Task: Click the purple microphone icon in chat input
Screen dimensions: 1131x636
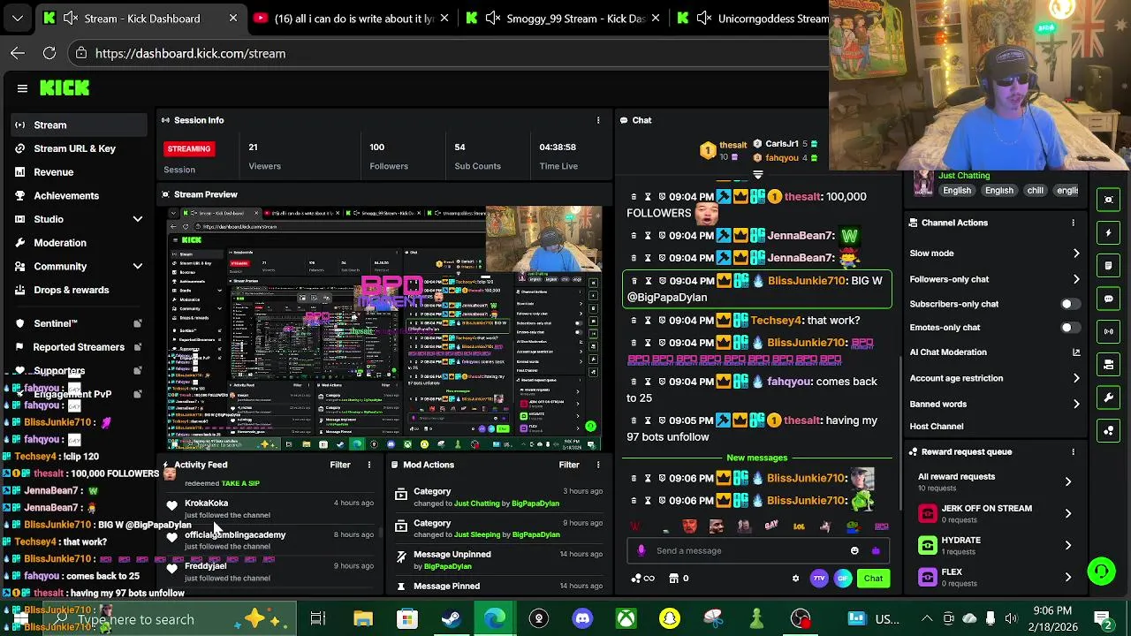Action: point(641,550)
